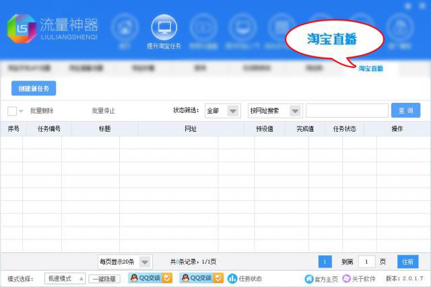Click the 网址 column header
Viewport: 431px width, 287px height.
click(x=191, y=128)
